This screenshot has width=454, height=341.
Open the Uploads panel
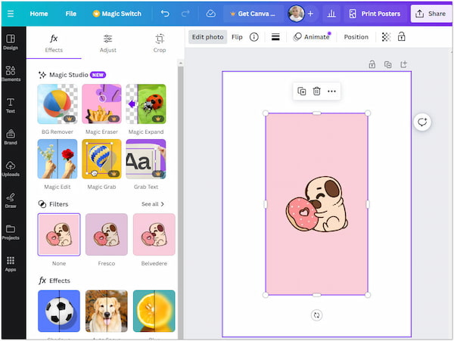[11, 168]
